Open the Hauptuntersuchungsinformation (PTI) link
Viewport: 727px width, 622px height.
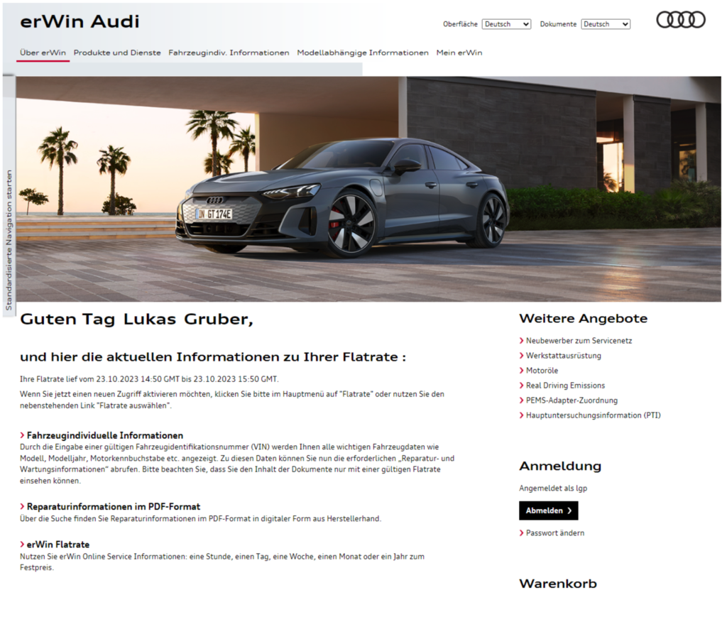[593, 415]
